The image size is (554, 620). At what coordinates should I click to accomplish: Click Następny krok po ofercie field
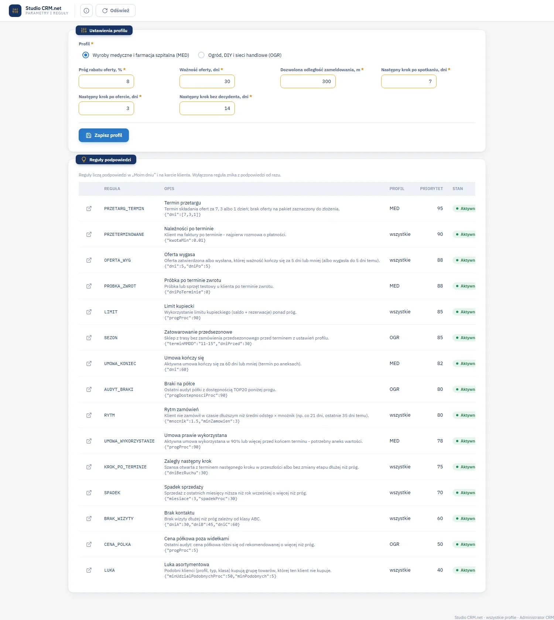(106, 108)
